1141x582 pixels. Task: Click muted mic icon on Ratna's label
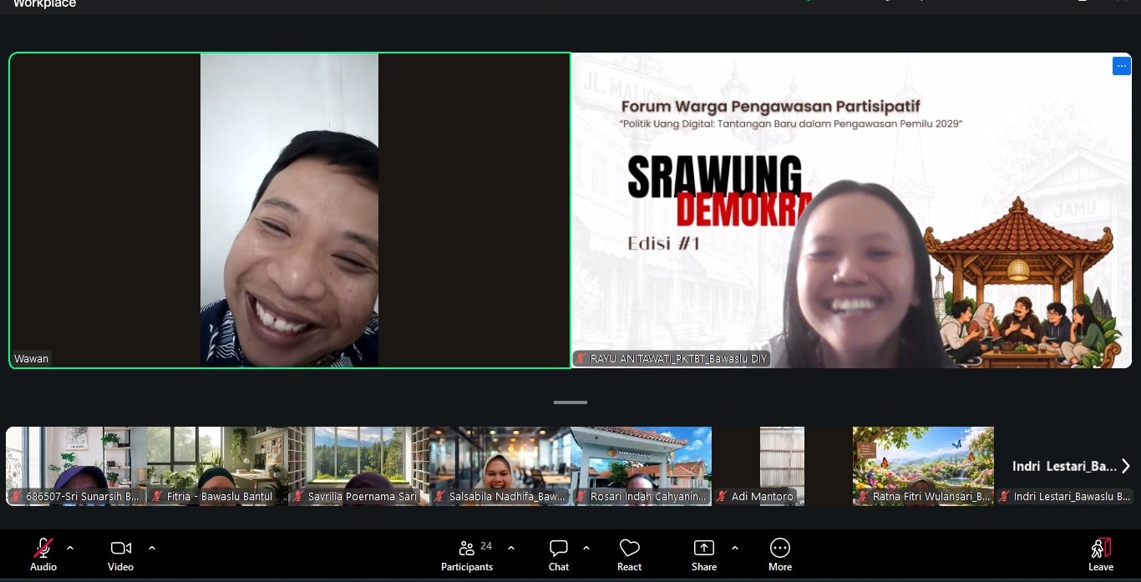click(863, 496)
